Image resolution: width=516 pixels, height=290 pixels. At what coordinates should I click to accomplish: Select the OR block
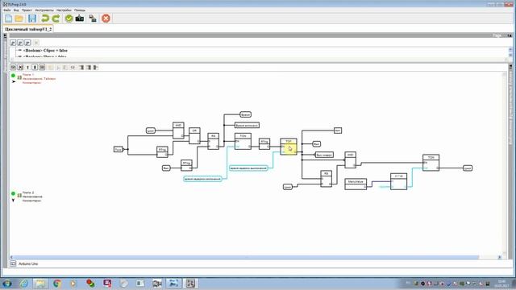[x=194, y=136]
